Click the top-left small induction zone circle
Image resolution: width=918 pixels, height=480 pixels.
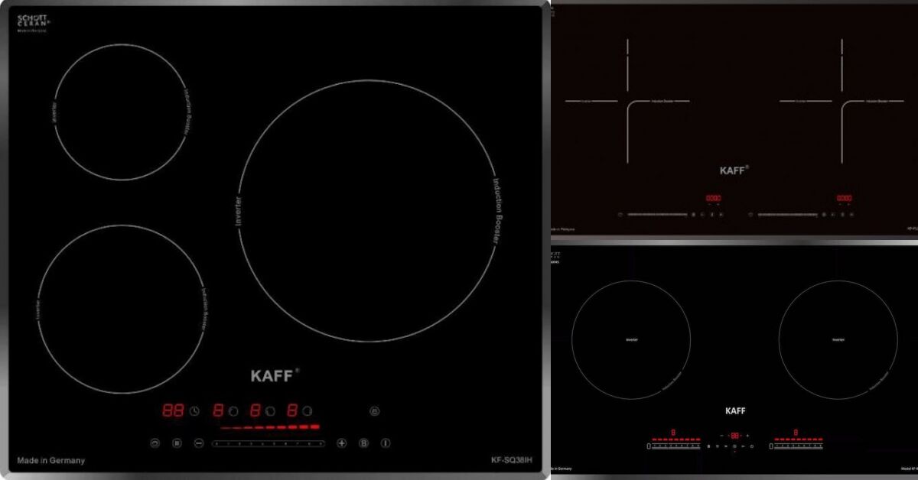coord(122,112)
